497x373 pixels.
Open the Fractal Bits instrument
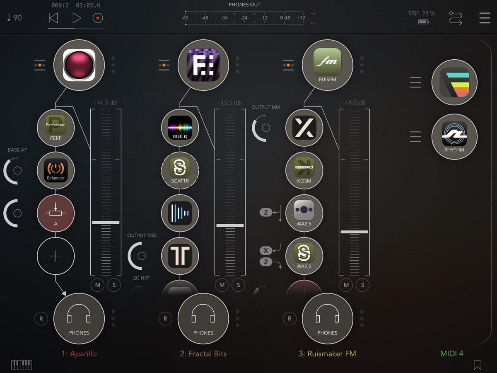[x=203, y=65]
